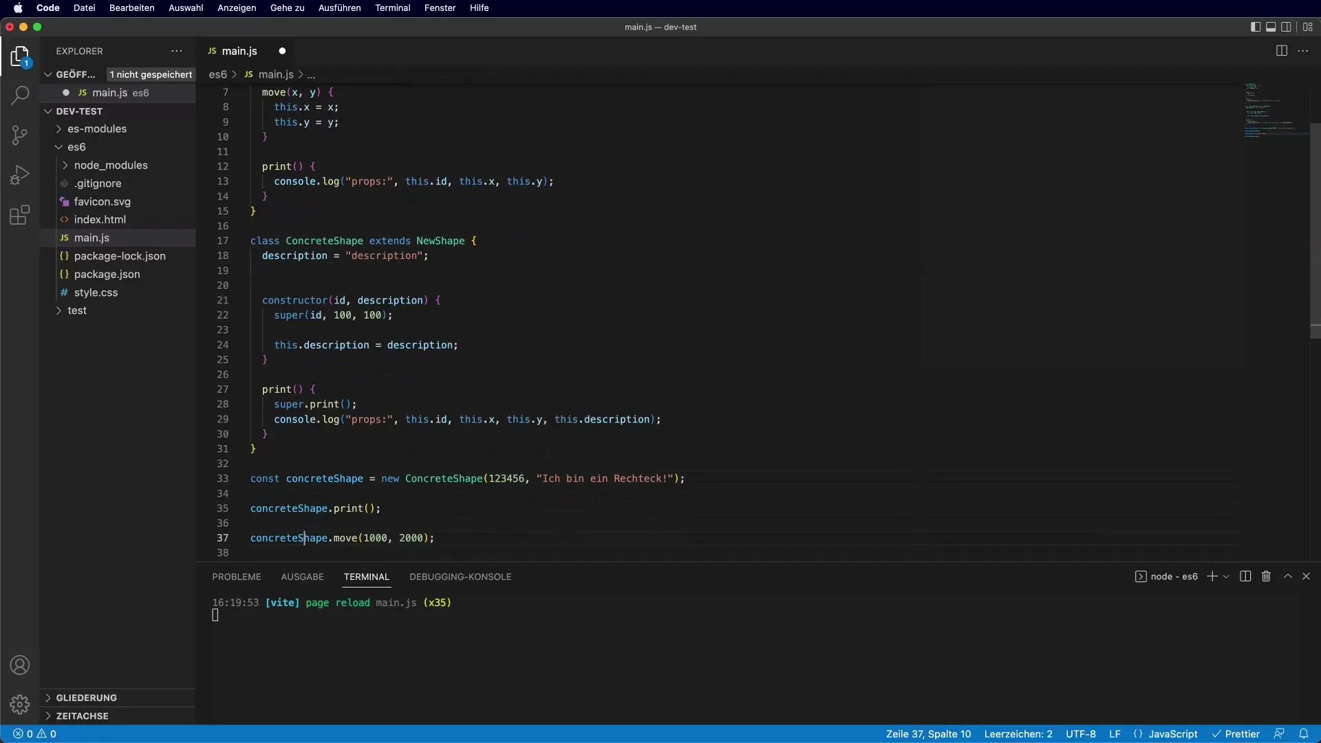Open the Explorer view in activity bar
The image size is (1321, 743).
(20, 56)
